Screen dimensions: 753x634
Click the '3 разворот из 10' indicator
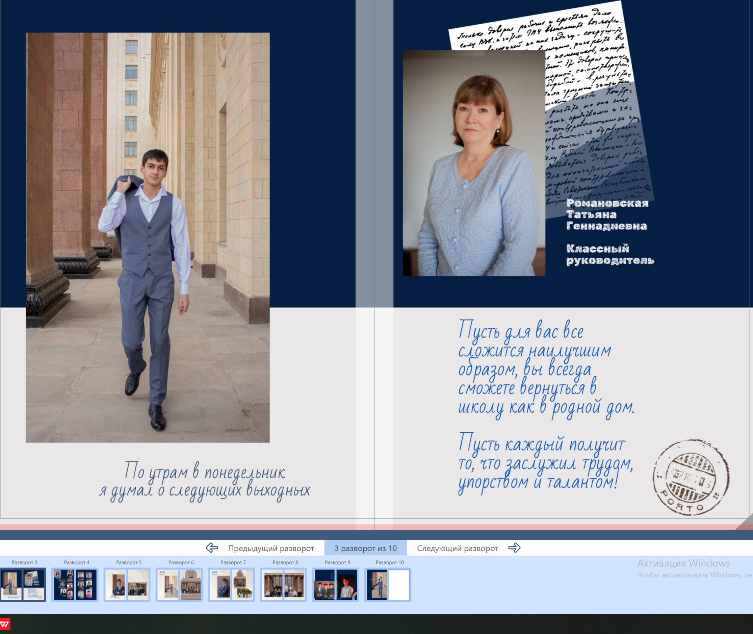pos(365,548)
